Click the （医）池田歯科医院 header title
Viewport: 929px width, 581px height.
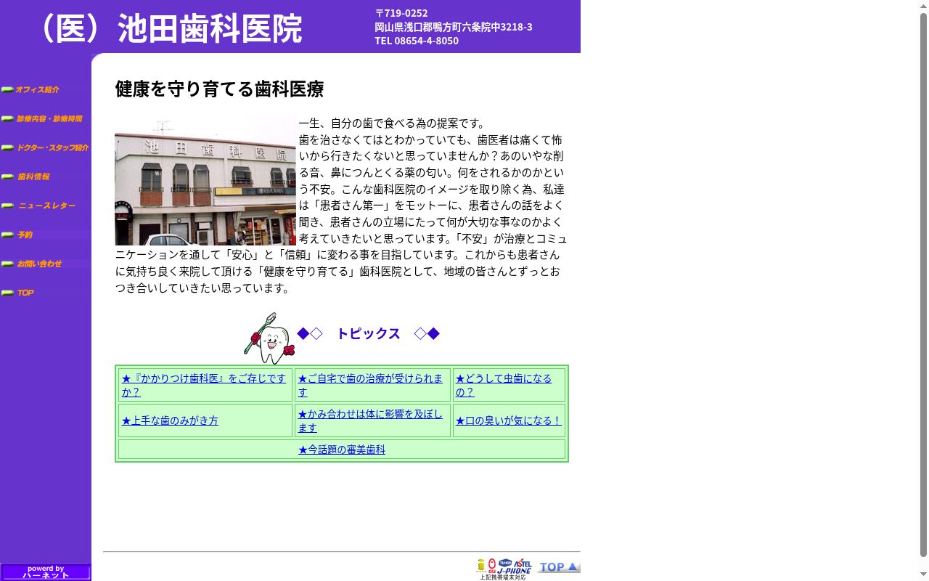(x=168, y=29)
